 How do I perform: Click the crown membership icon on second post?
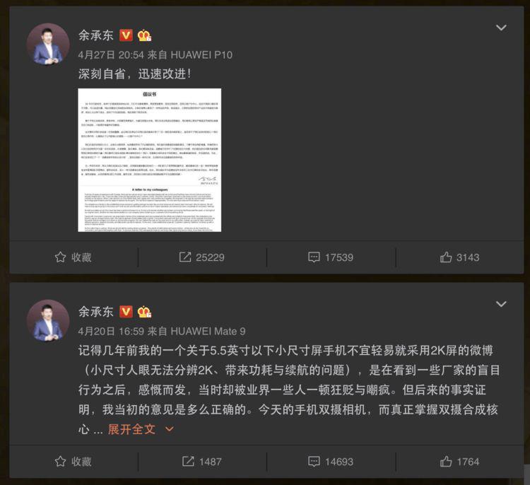click(144, 312)
